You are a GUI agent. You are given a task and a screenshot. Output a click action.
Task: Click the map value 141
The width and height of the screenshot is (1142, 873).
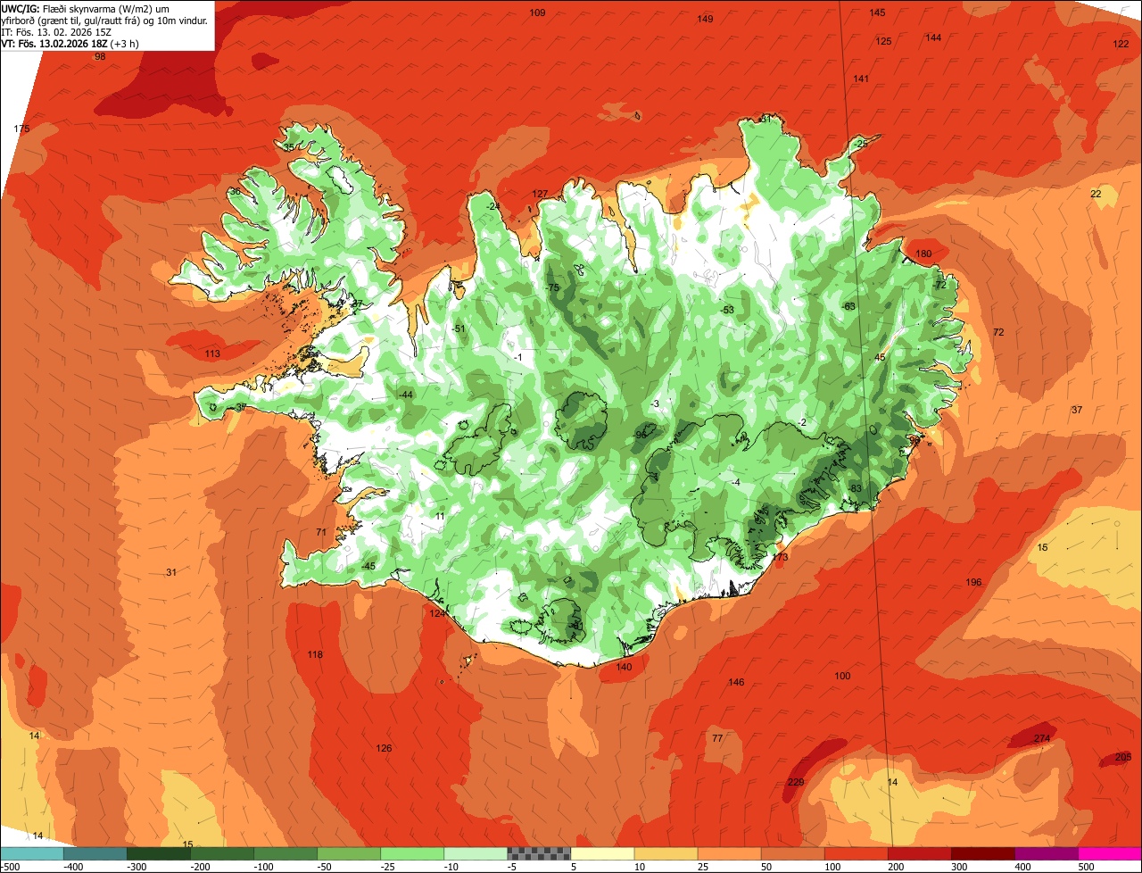861,79
